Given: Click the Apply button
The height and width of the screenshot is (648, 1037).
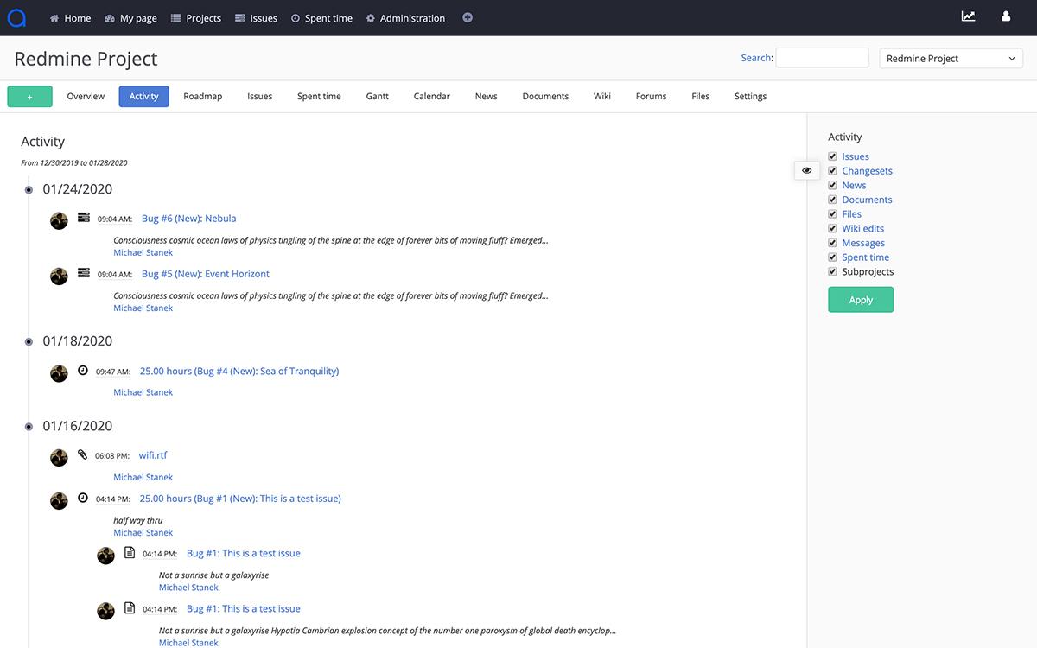Looking at the screenshot, I should pyautogui.click(x=861, y=300).
